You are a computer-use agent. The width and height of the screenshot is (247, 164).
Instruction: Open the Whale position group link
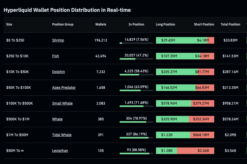pyautogui.click(x=57, y=119)
